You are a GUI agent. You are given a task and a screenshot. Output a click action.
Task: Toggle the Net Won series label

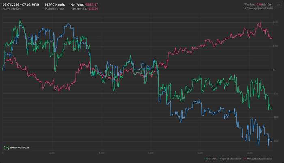(212, 159)
